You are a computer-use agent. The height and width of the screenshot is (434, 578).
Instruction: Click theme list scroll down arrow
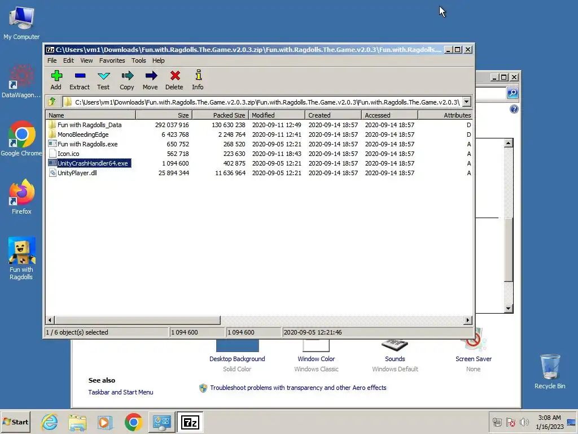point(509,309)
